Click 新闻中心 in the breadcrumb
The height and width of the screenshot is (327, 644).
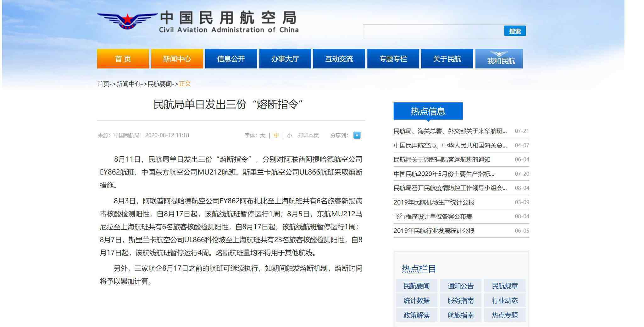pyautogui.click(x=128, y=84)
